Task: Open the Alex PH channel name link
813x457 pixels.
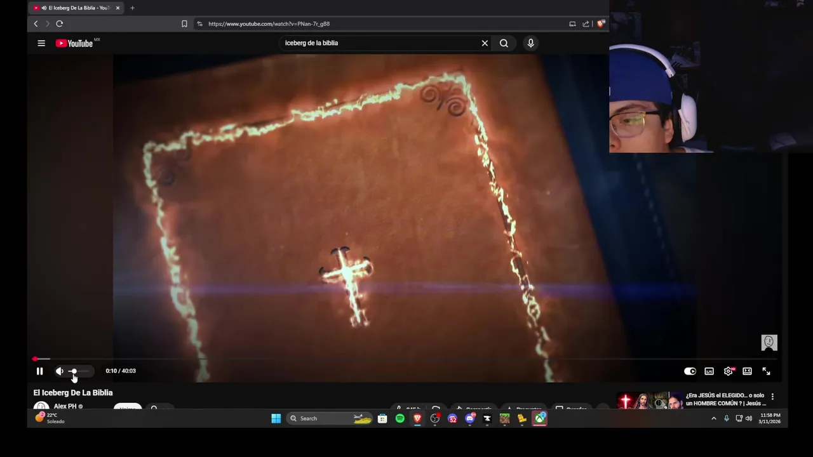Action: click(65, 406)
